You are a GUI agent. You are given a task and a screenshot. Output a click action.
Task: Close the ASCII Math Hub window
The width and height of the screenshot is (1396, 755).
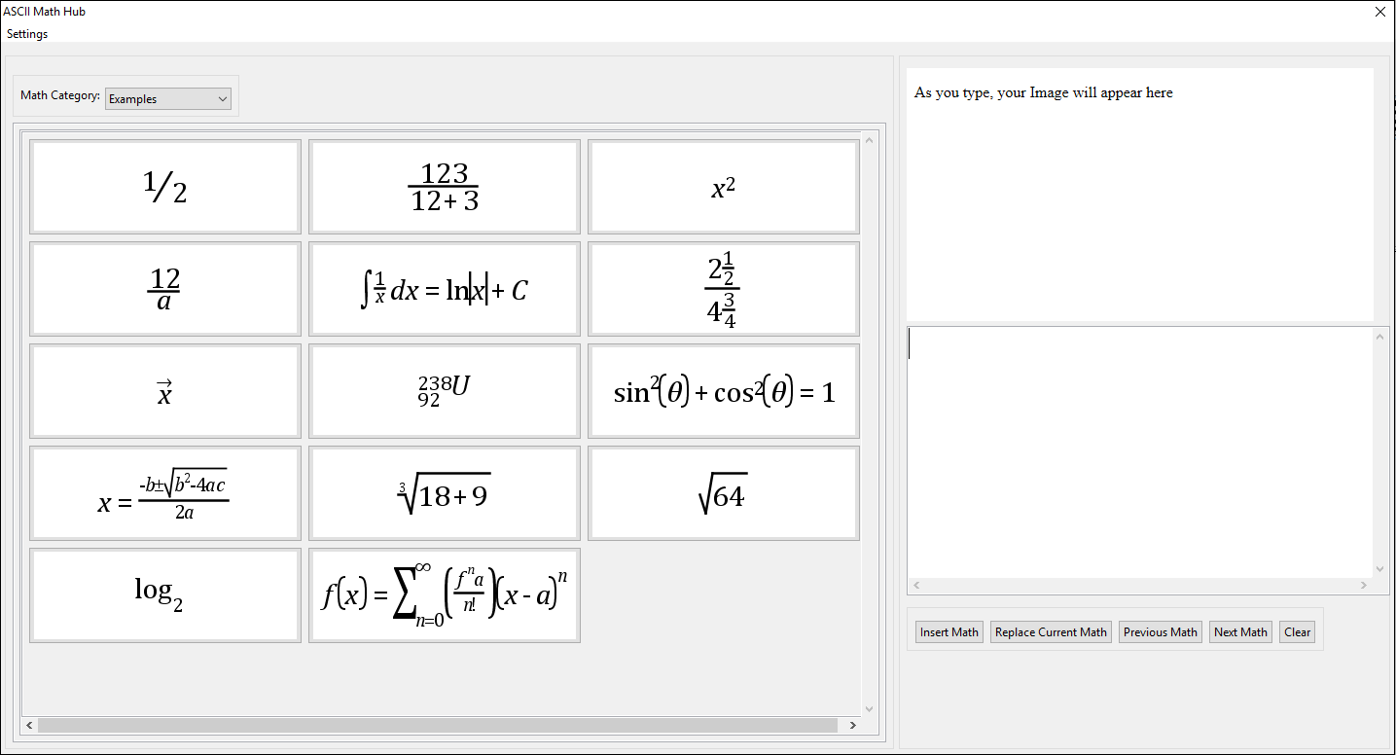pyautogui.click(x=1380, y=12)
